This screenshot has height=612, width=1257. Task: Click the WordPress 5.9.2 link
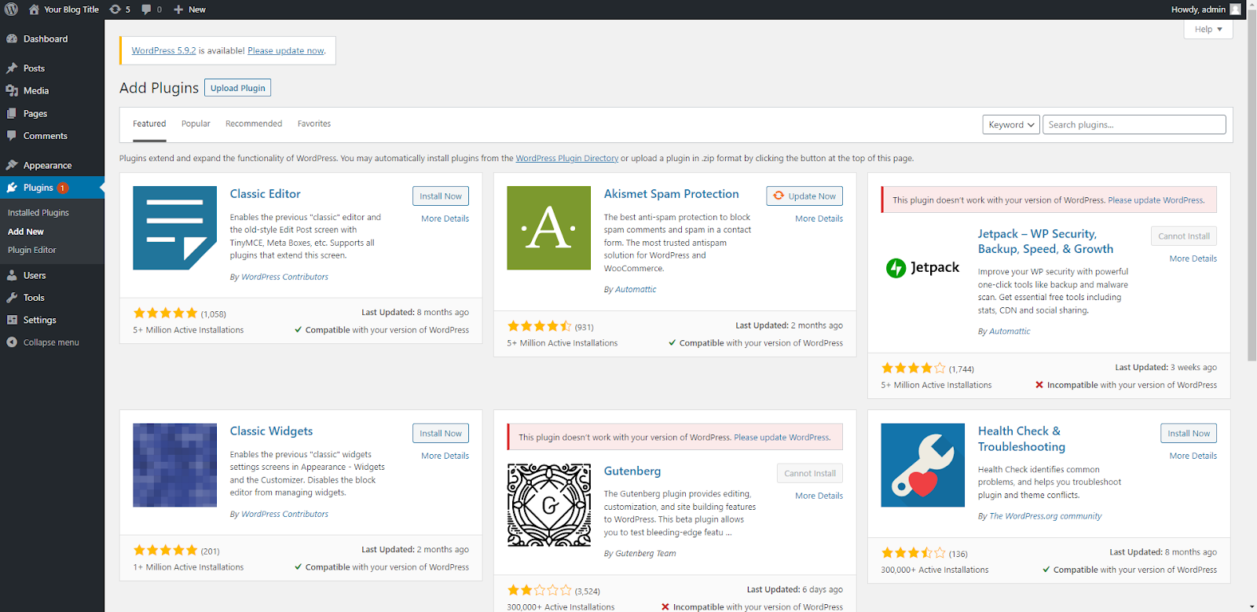[163, 51]
